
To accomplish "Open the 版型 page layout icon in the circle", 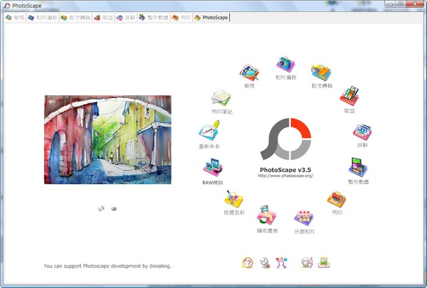I will pos(349,95).
